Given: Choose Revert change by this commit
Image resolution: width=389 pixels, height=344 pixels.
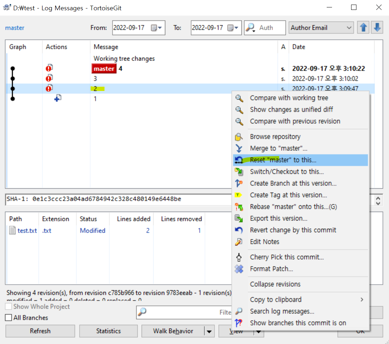Looking at the screenshot, I should tap(301, 230).
